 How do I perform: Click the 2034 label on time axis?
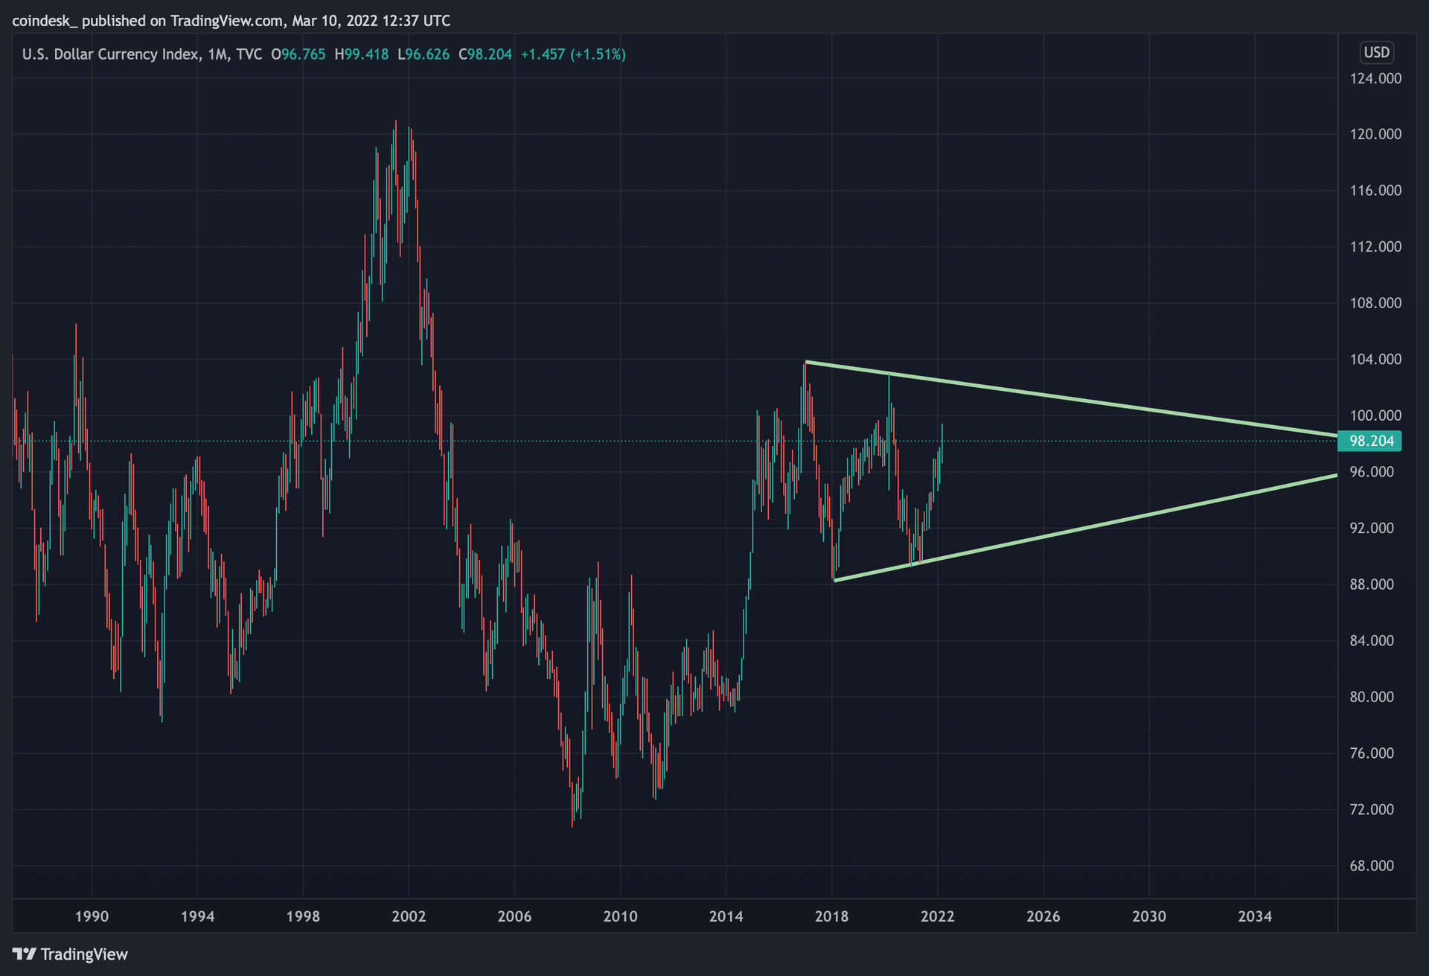(1254, 916)
